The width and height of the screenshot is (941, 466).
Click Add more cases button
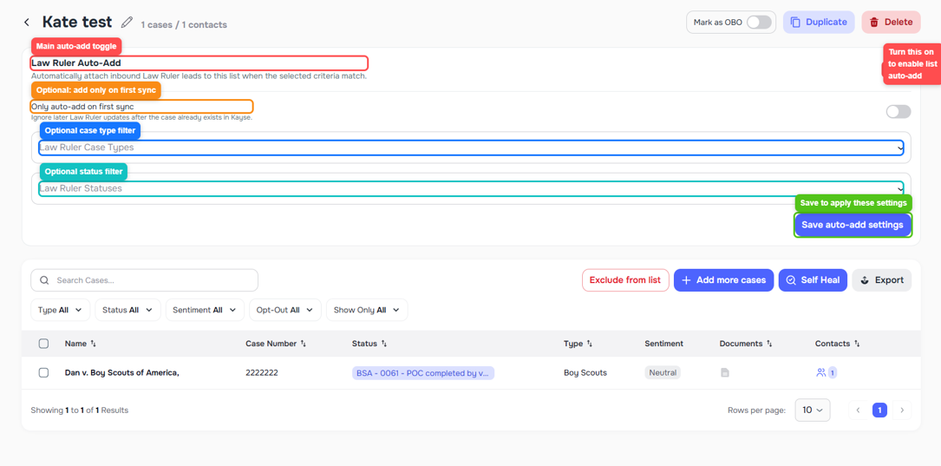coord(723,279)
